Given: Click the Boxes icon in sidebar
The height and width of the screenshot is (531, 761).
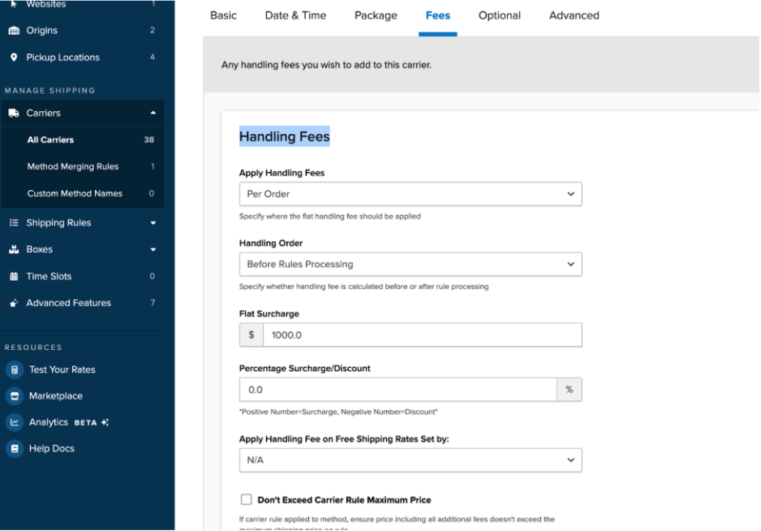Looking at the screenshot, I should [x=14, y=250].
